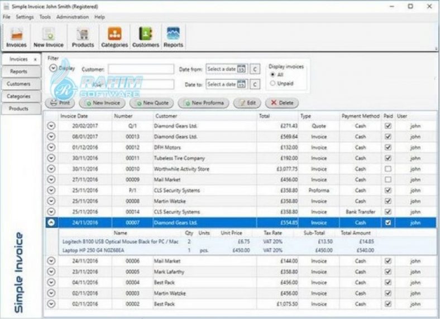The image size is (440, 319).
Task: Expand invoice row for DFH Motors
Action: point(51,147)
